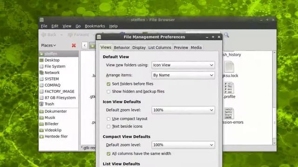Open the Arrange items dropdown

pos(183,75)
